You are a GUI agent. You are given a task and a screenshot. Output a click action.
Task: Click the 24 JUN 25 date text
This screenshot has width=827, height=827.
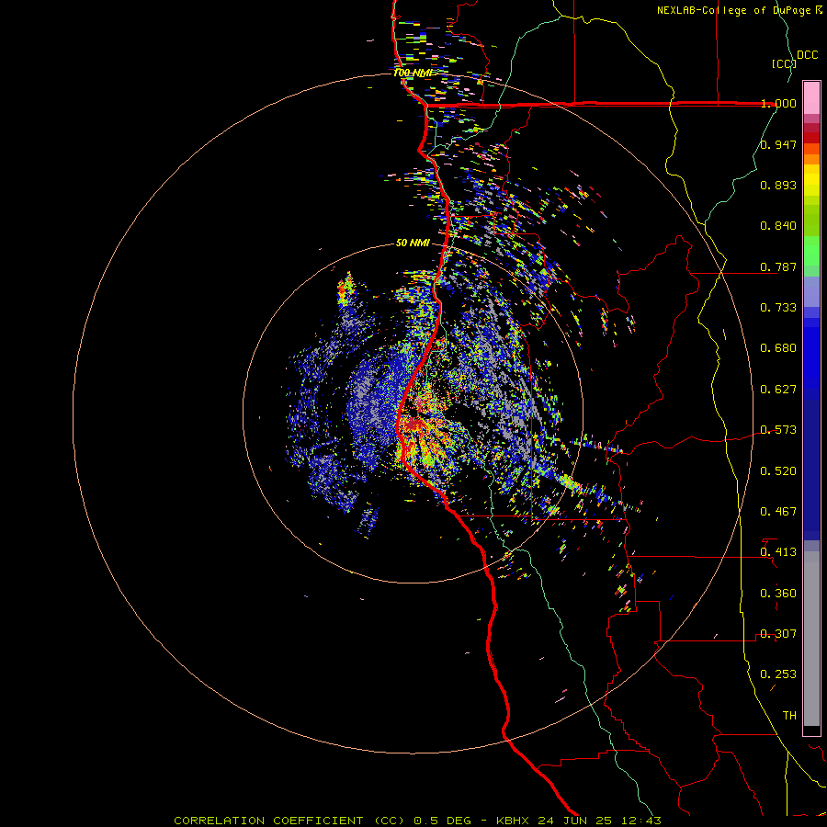[575, 821]
